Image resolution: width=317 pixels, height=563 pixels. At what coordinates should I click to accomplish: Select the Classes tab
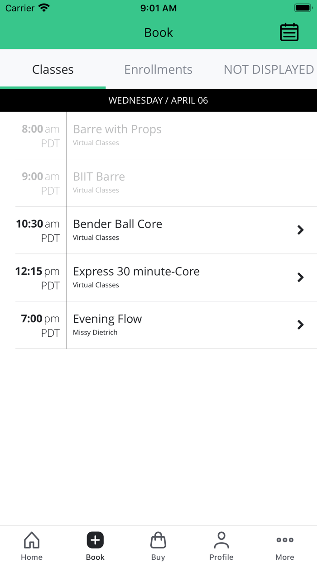53,69
